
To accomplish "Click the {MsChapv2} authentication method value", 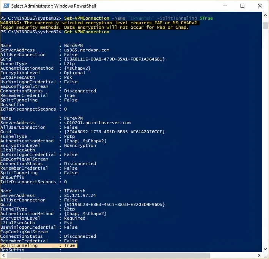I will point(77,68).
